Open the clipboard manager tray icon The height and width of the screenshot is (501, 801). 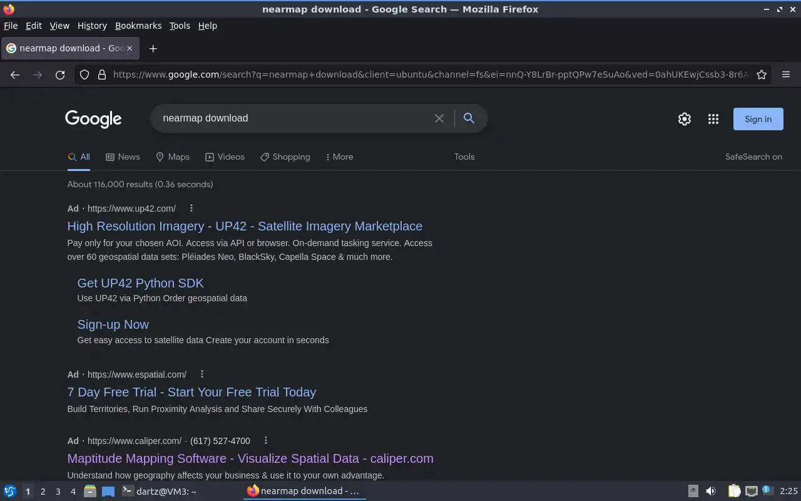pyautogui.click(x=735, y=491)
